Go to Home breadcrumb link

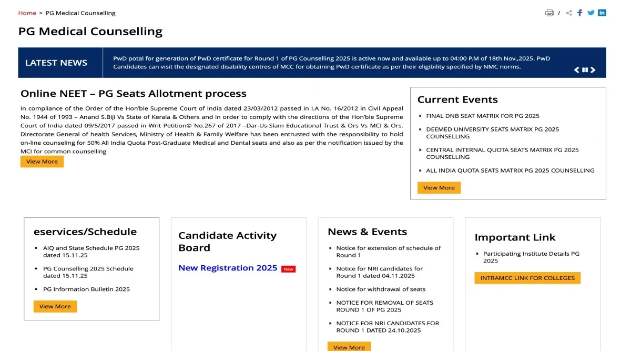27,13
